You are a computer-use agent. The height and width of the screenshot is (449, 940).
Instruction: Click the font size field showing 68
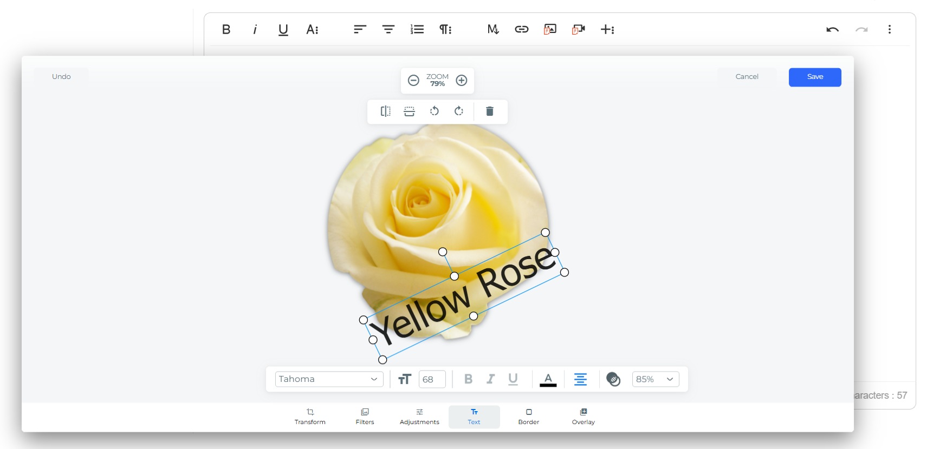(x=432, y=379)
